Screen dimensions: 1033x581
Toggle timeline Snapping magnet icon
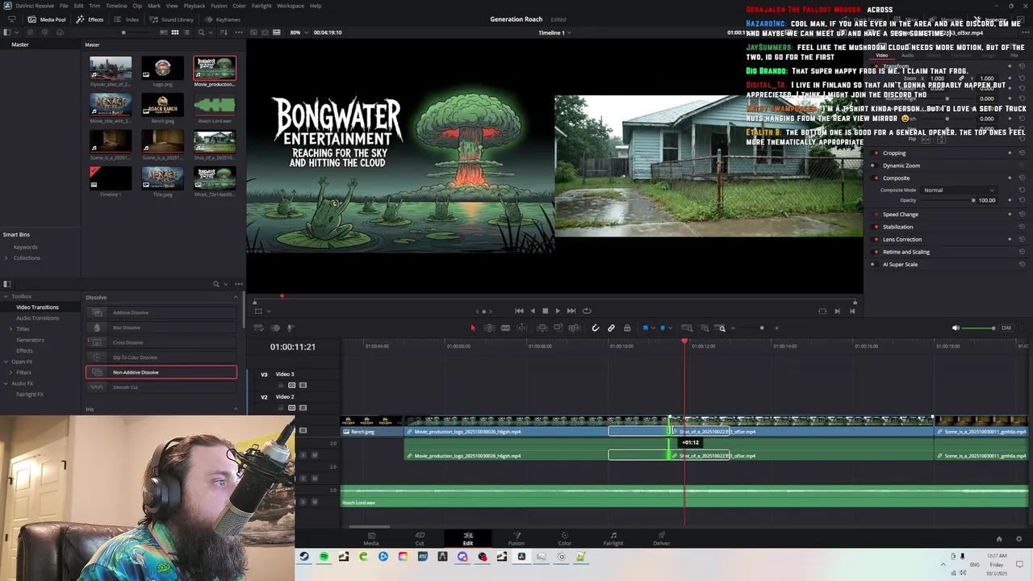[x=596, y=328]
